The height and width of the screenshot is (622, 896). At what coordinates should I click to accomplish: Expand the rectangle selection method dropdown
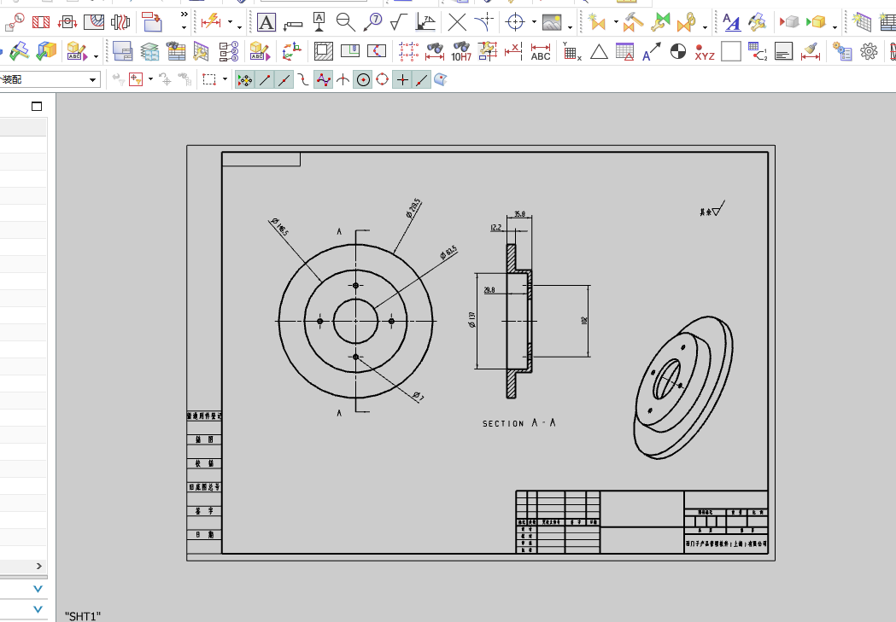(225, 79)
